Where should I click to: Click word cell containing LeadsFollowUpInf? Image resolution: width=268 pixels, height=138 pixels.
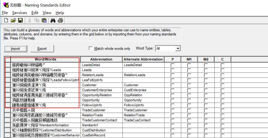click(x=45, y=80)
